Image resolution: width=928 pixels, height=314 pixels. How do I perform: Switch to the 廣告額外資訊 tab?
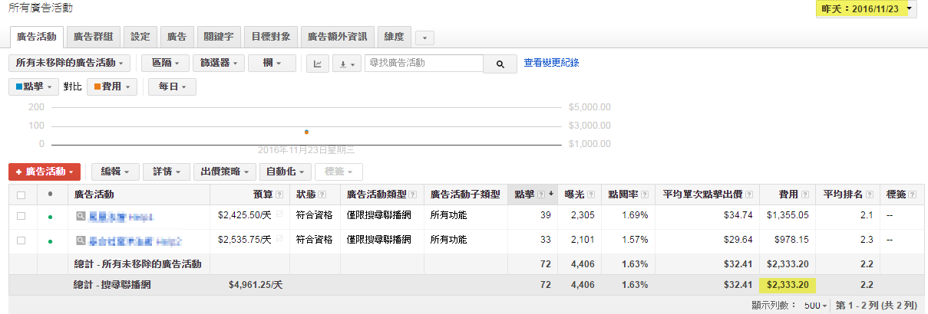[338, 36]
